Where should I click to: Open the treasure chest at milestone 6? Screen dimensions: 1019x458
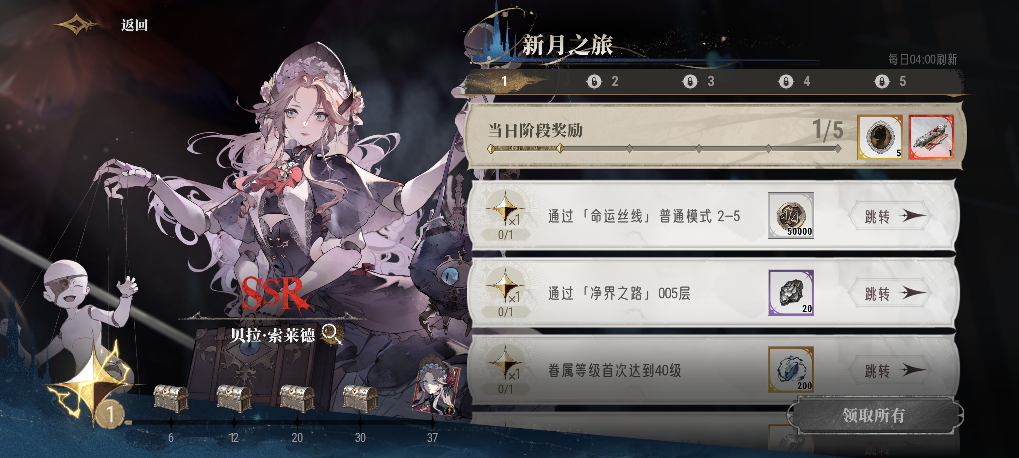pos(171,398)
